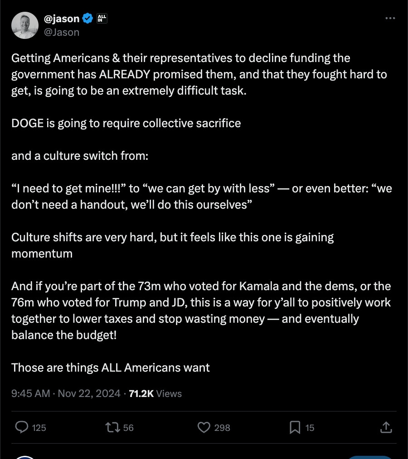
Task: Repost this tweet using the arrows icon
Action: tap(111, 427)
